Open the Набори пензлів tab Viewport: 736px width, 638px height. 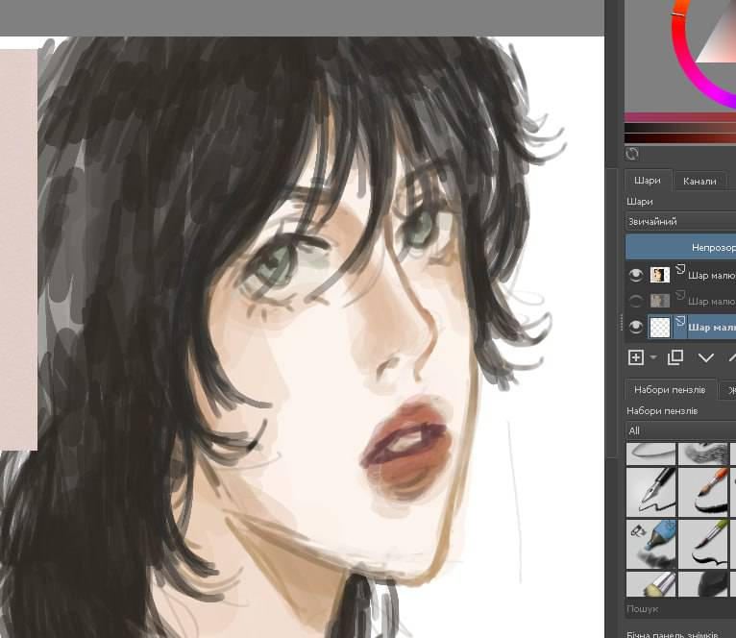[670, 390]
